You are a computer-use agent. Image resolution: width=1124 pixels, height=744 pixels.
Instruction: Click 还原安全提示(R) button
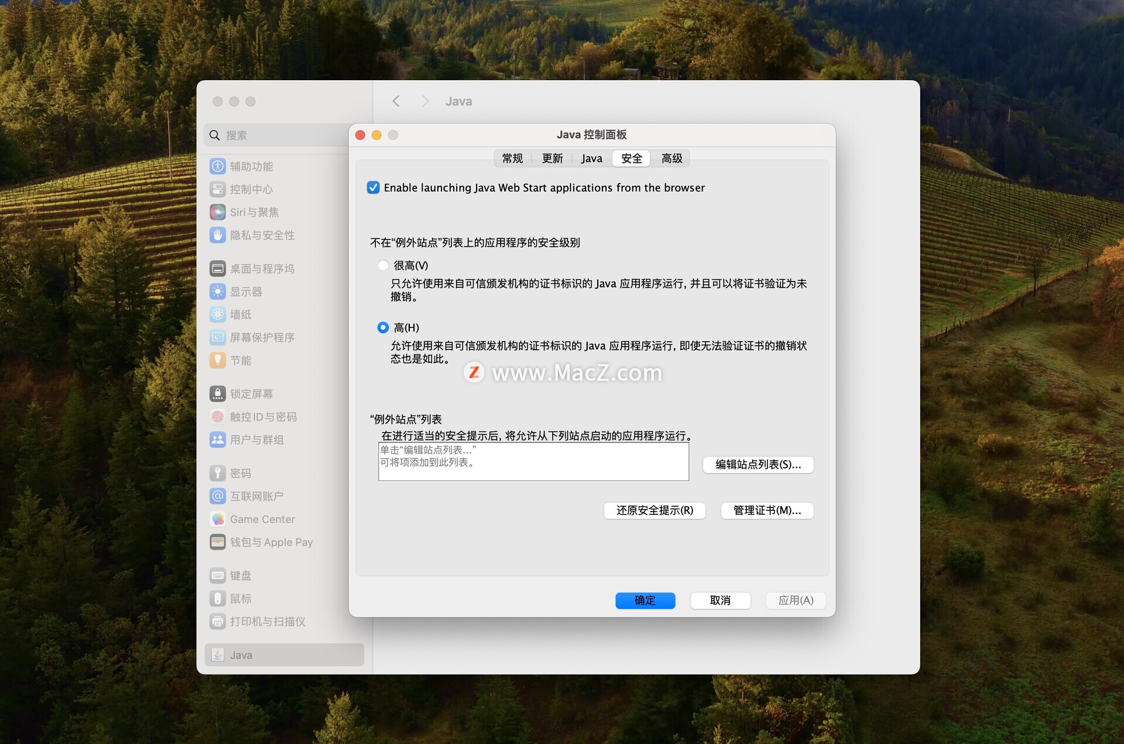click(654, 510)
